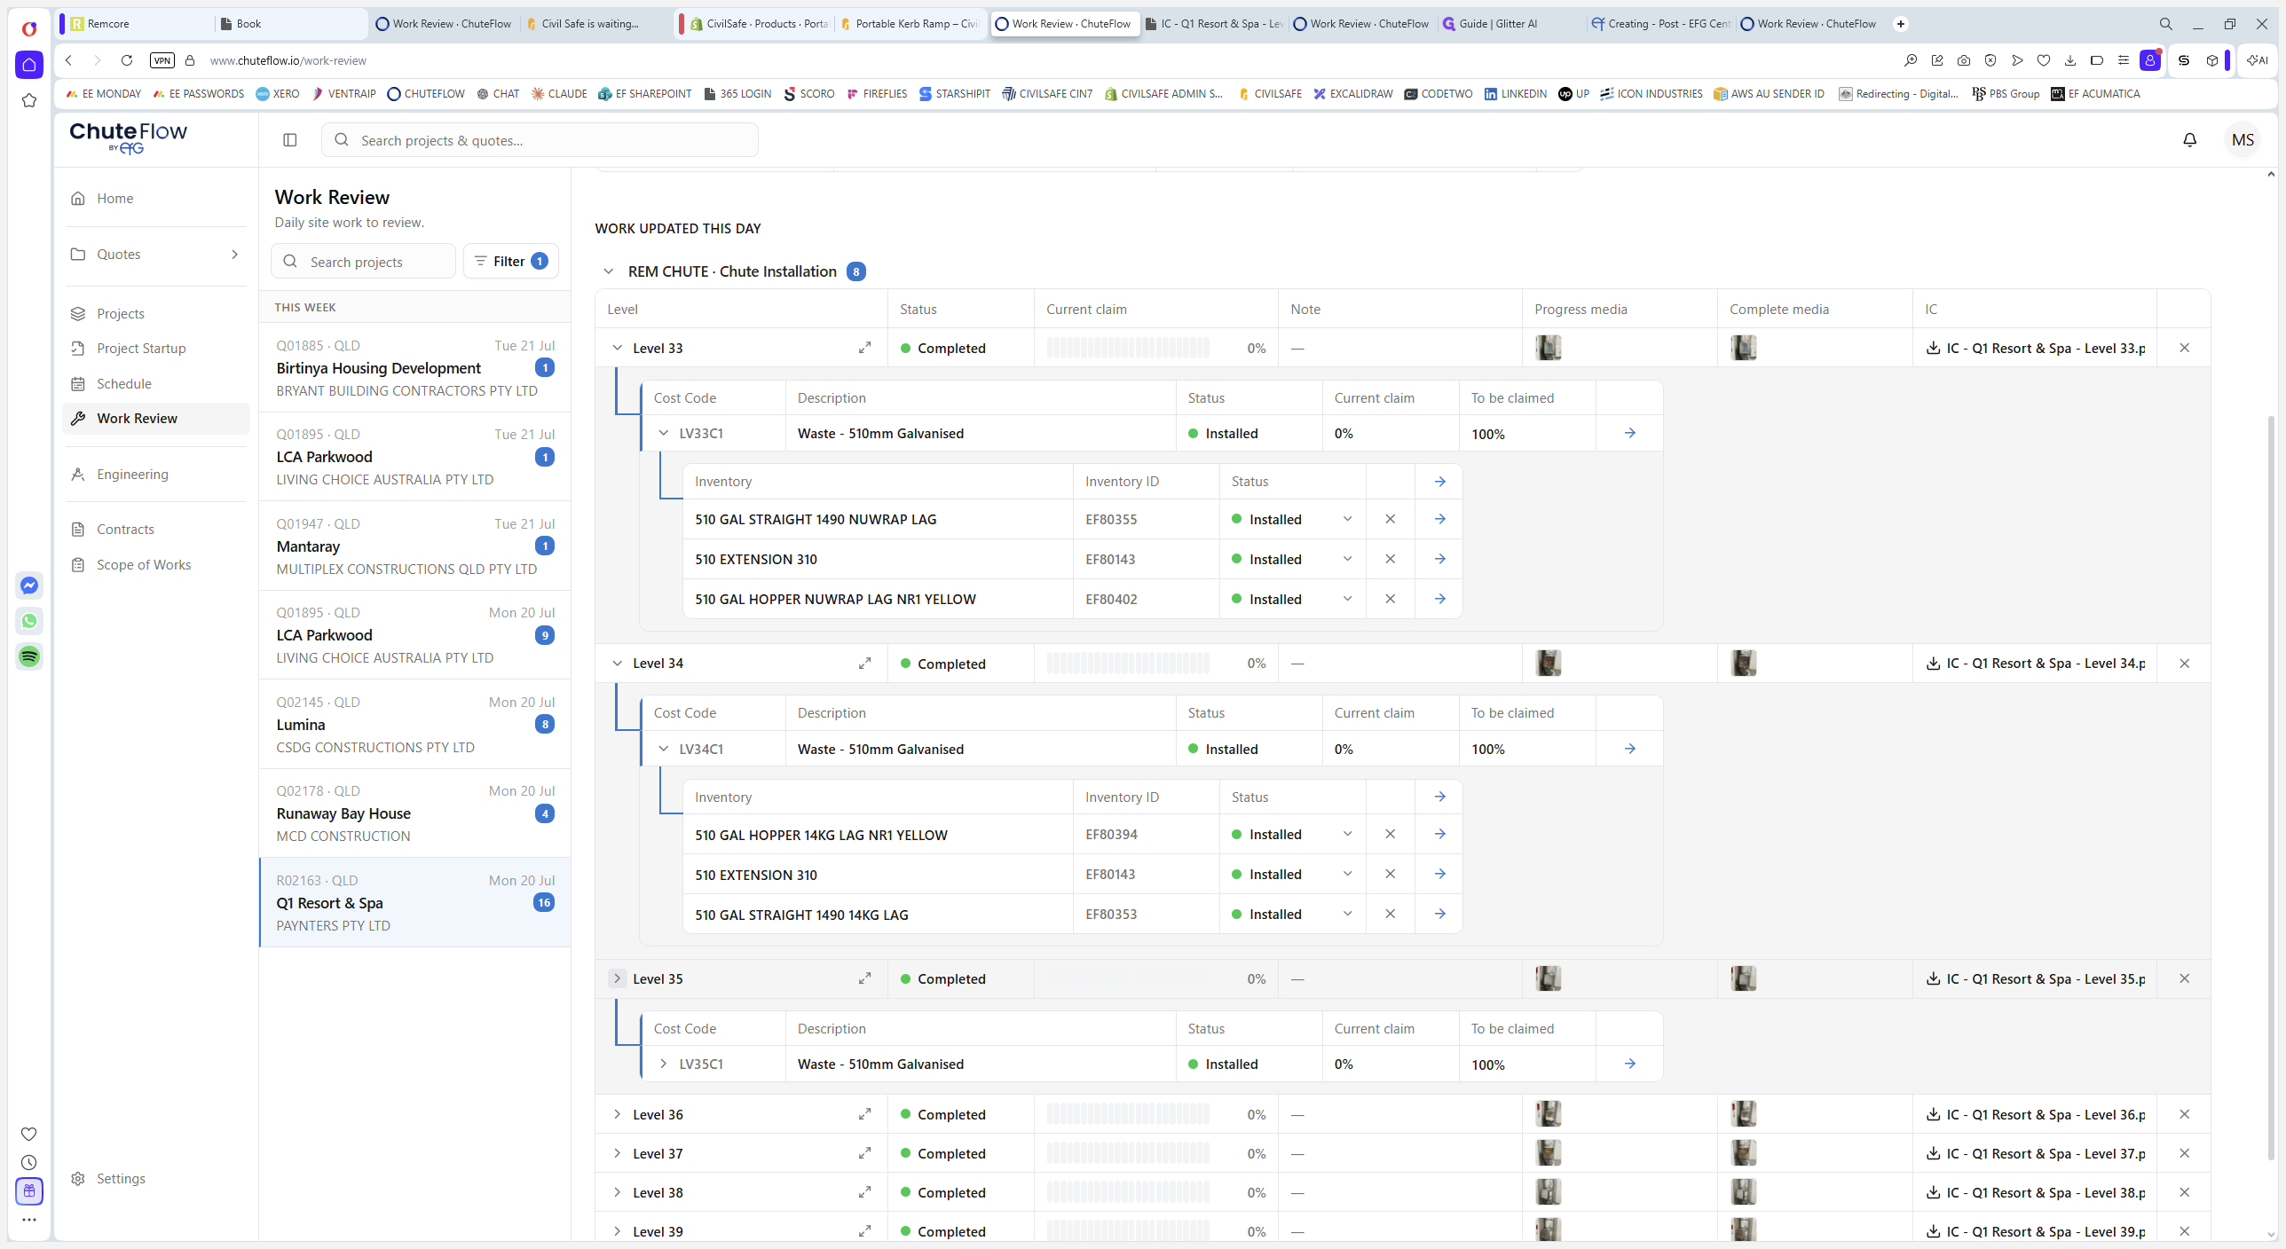The image size is (2286, 1249).
Task: Click the notifications bell icon
Action: coord(2189,140)
